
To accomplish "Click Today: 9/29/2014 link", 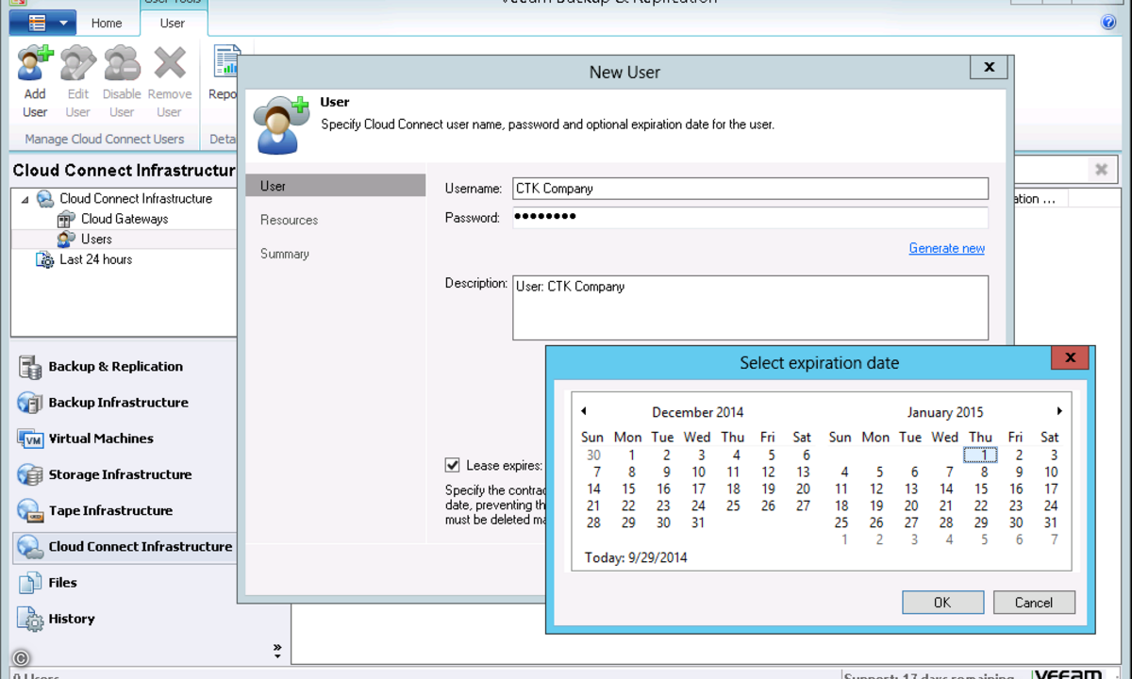I will tap(636, 557).
